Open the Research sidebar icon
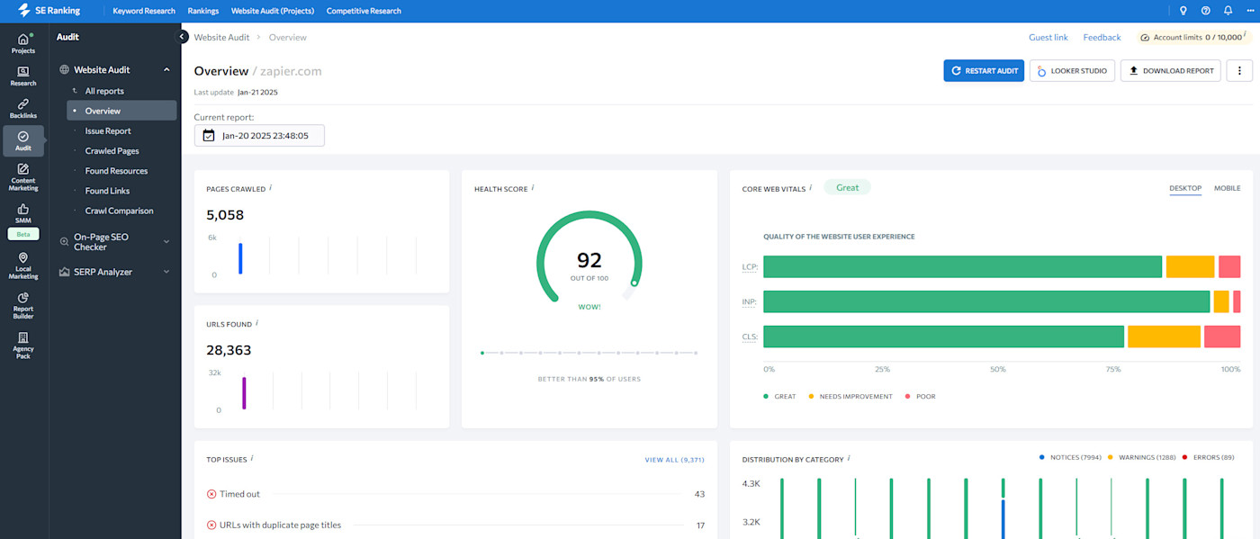This screenshot has height=539, width=1260. (x=23, y=76)
